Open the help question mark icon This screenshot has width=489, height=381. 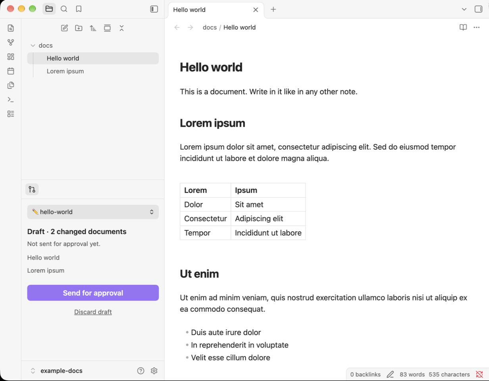(x=141, y=371)
